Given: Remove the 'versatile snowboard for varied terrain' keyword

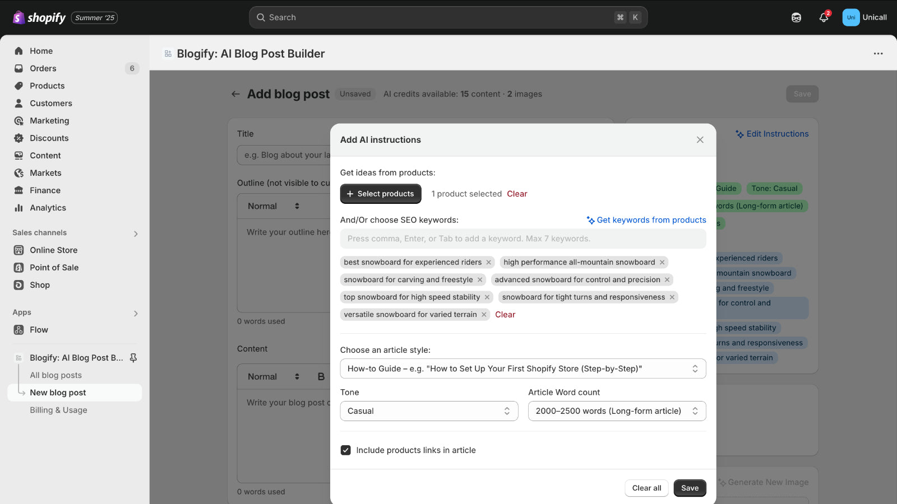Looking at the screenshot, I should pos(484,314).
